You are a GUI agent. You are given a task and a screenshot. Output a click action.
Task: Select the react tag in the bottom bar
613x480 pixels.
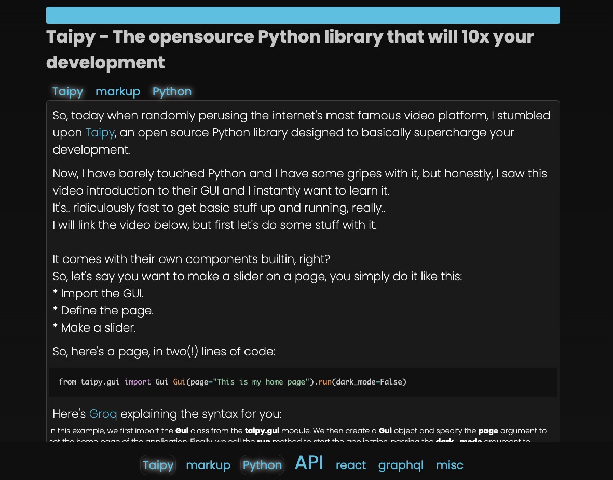pos(351,465)
